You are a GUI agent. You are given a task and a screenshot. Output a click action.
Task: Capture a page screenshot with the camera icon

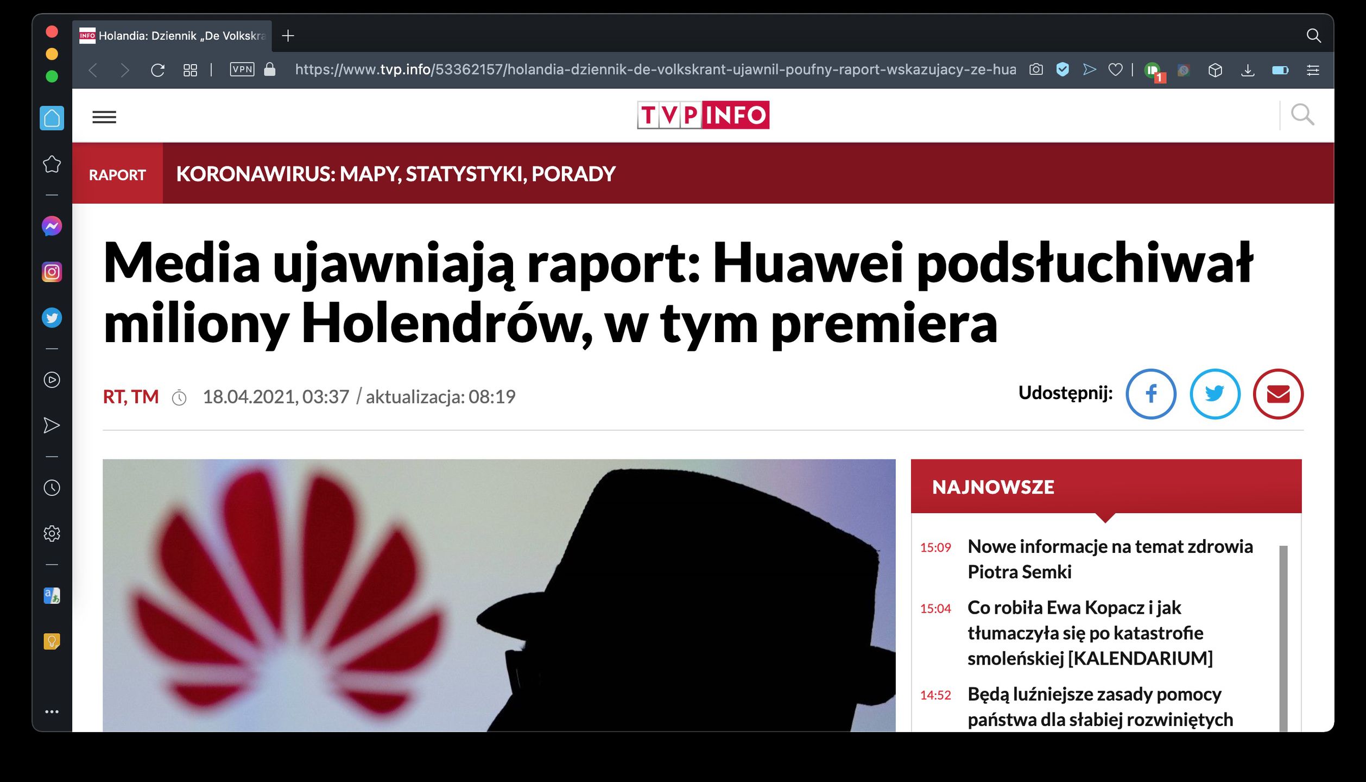(x=1036, y=70)
